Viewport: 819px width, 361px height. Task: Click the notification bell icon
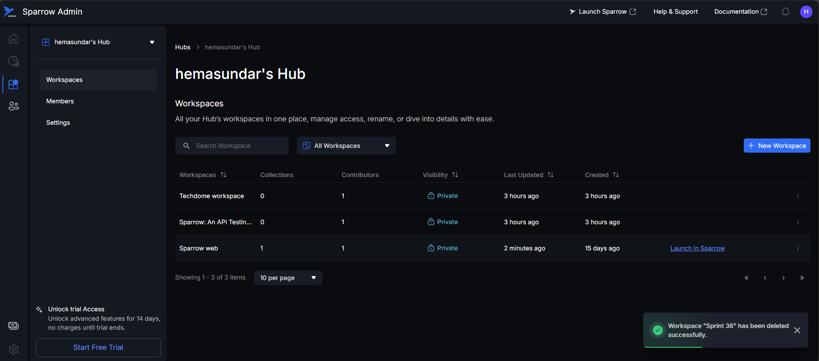pyautogui.click(x=785, y=12)
